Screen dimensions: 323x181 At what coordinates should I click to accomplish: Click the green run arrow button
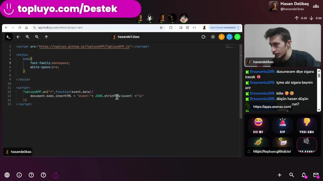237,37
